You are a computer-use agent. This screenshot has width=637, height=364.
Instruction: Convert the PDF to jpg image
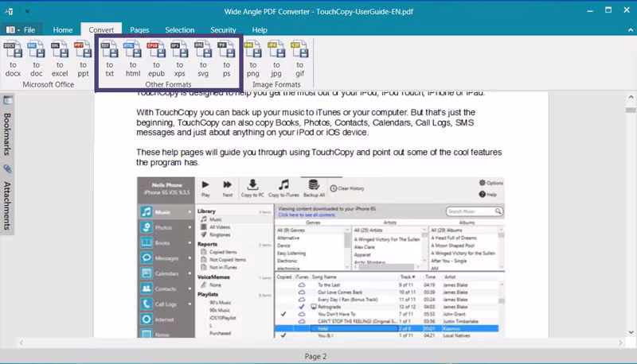pos(276,59)
